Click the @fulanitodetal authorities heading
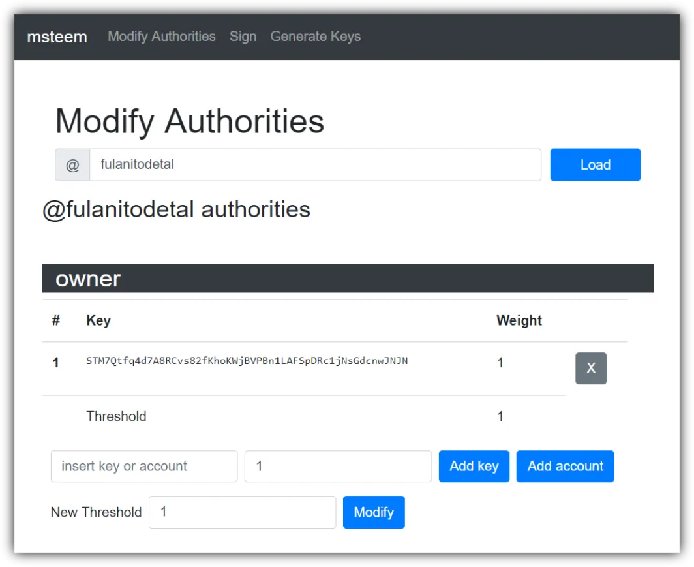This screenshot has width=694, height=567. click(176, 209)
